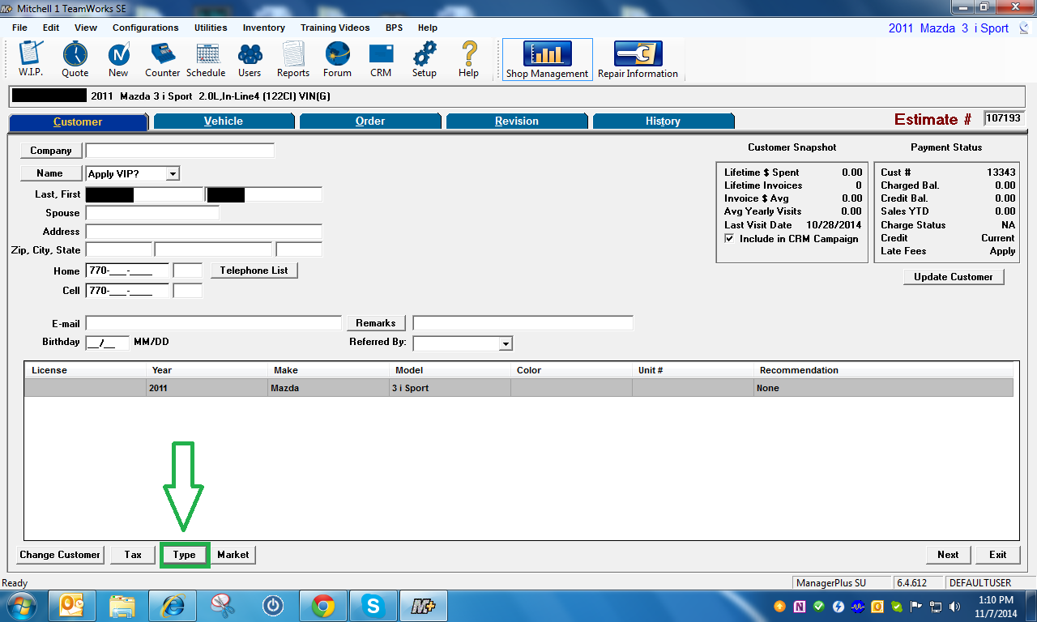Create a New ticket icon

pos(118,59)
